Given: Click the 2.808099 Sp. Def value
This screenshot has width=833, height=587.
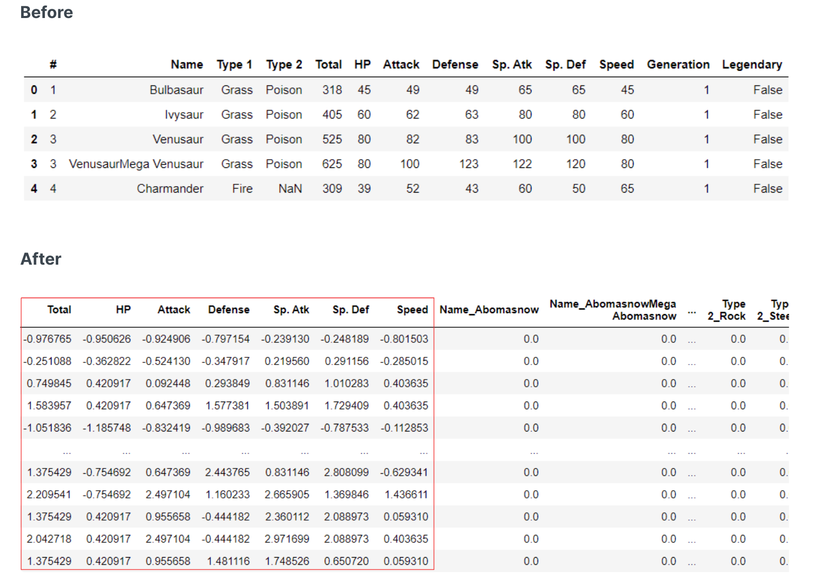Looking at the screenshot, I should [x=346, y=473].
